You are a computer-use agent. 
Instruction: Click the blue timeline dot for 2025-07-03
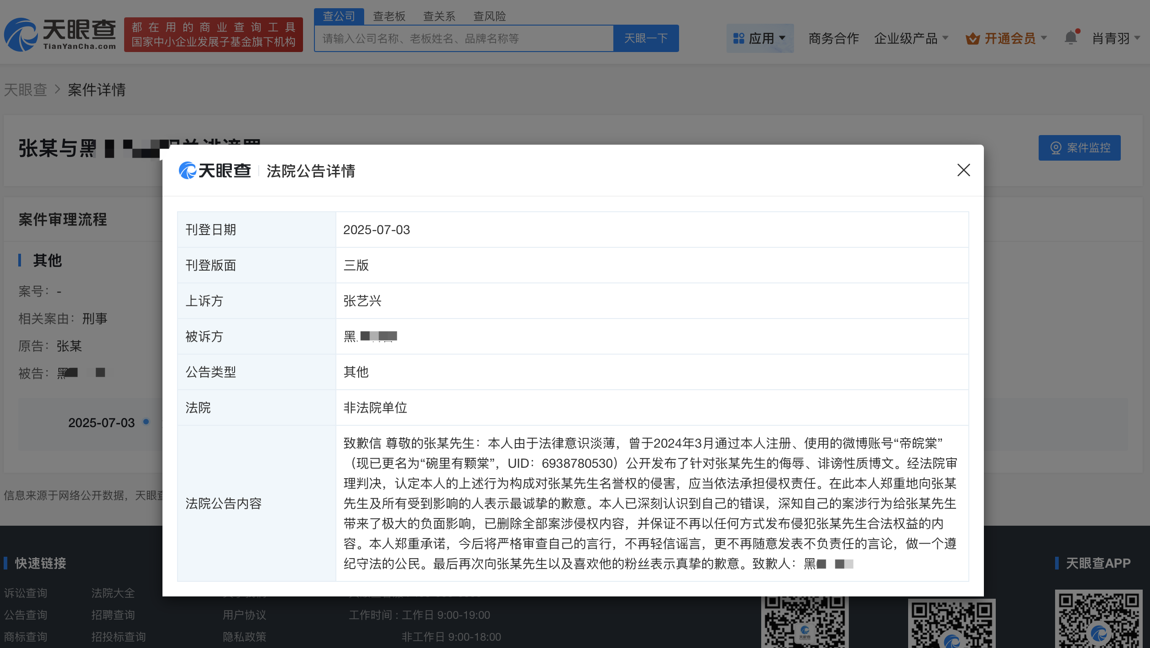click(146, 422)
